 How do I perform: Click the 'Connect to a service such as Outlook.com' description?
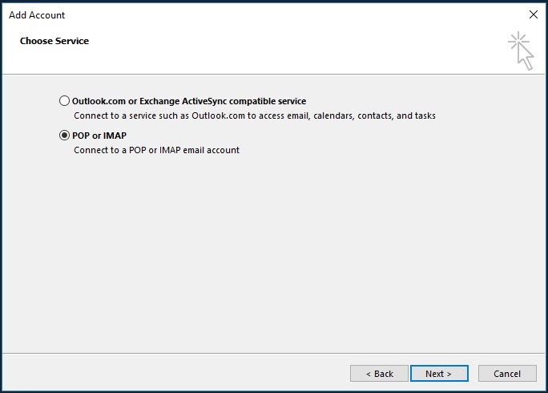(254, 116)
